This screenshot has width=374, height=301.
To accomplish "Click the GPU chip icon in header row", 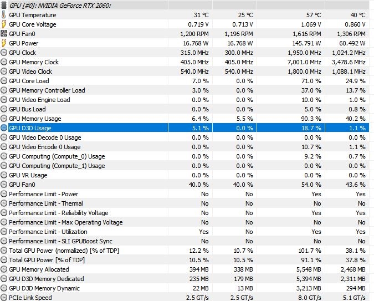I will point(4,5).
